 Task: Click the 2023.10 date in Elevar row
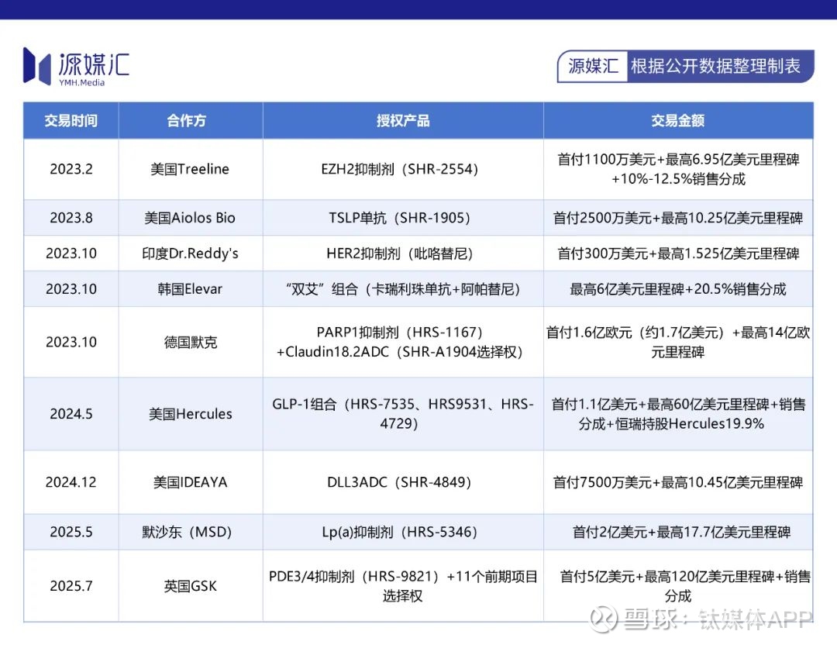click(x=71, y=289)
